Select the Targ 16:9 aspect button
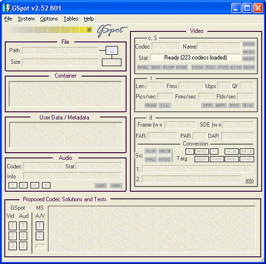 (x=247, y=152)
